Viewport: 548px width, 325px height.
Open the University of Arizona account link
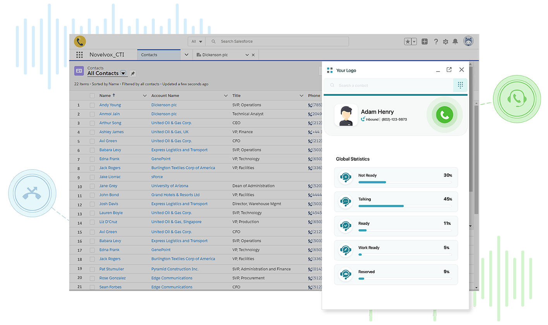point(170,186)
